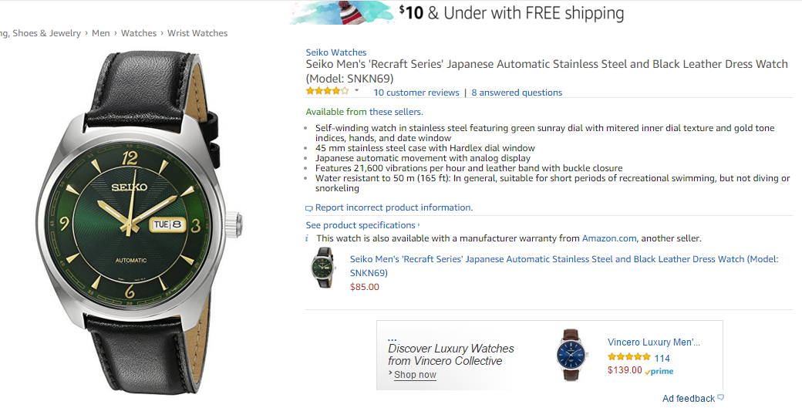Open the Seiko Watches brand link
Screen dimensions: 802x408
336,52
